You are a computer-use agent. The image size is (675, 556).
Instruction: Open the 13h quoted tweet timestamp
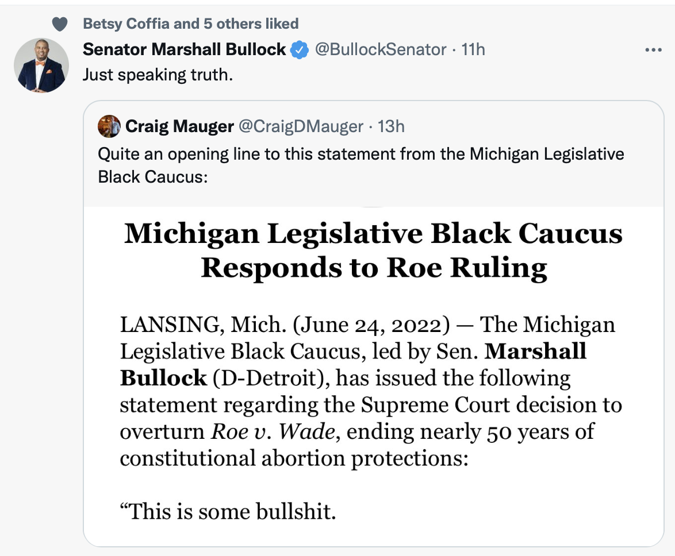[391, 126]
